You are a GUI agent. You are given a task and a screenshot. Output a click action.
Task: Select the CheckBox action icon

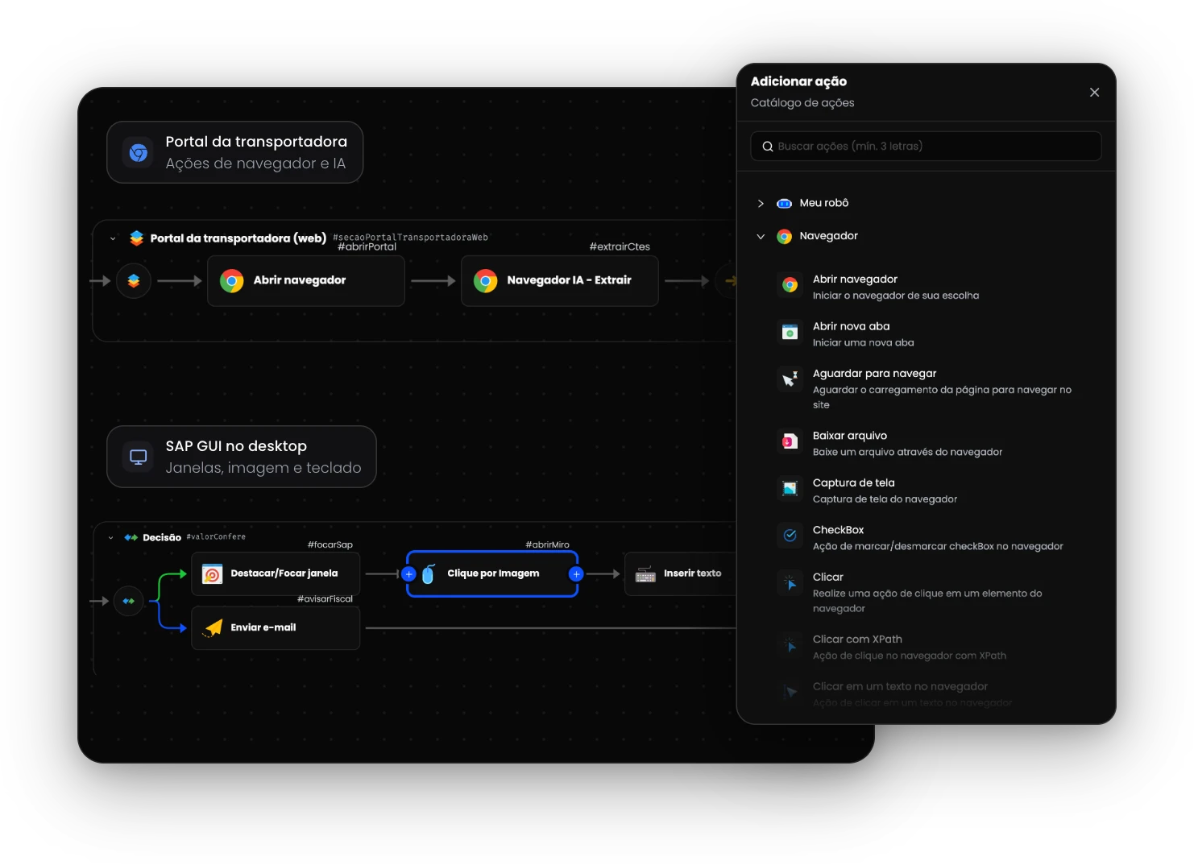pyautogui.click(x=790, y=536)
